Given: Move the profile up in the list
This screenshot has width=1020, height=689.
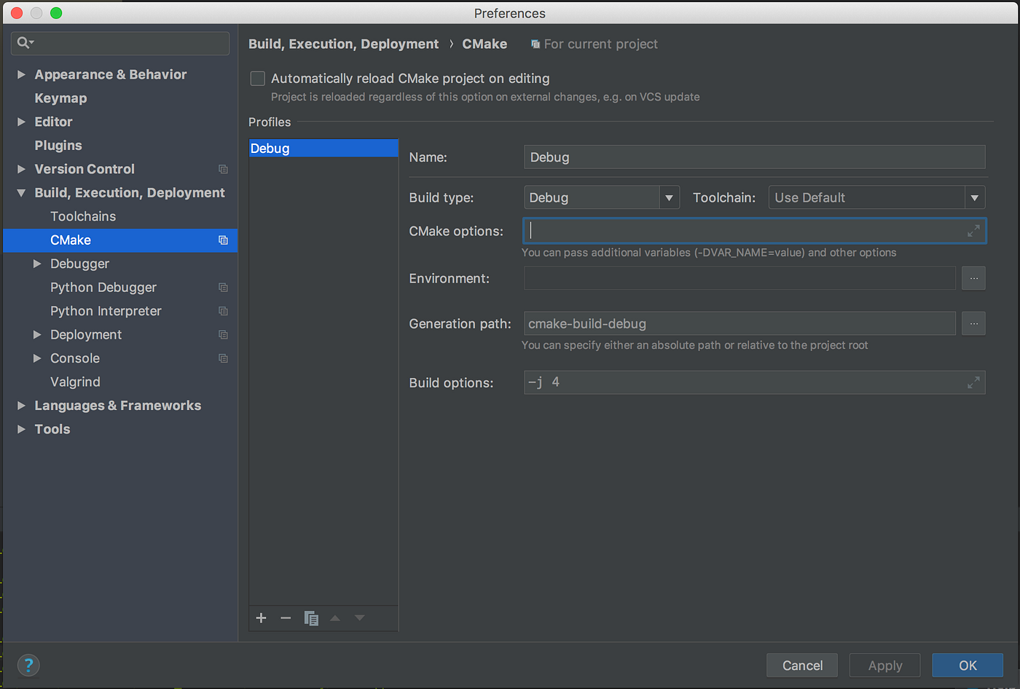Looking at the screenshot, I should [335, 618].
